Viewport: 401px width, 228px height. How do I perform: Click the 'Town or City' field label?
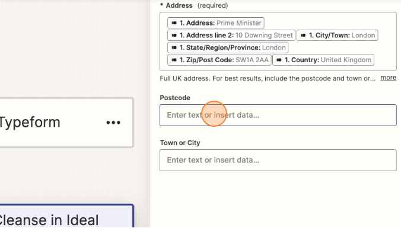180,143
